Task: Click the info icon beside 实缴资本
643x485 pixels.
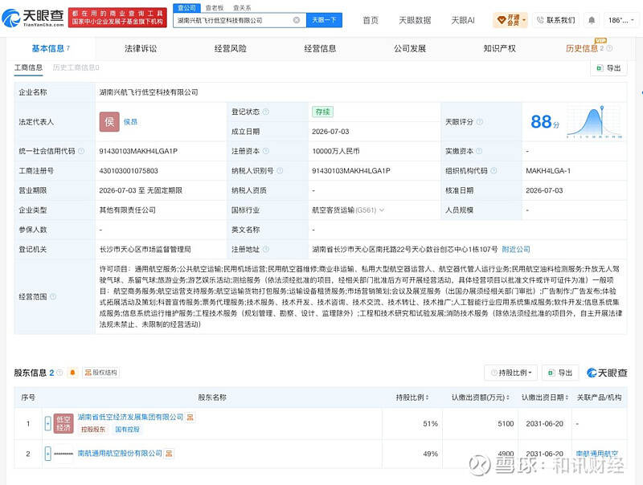Action: (479, 151)
